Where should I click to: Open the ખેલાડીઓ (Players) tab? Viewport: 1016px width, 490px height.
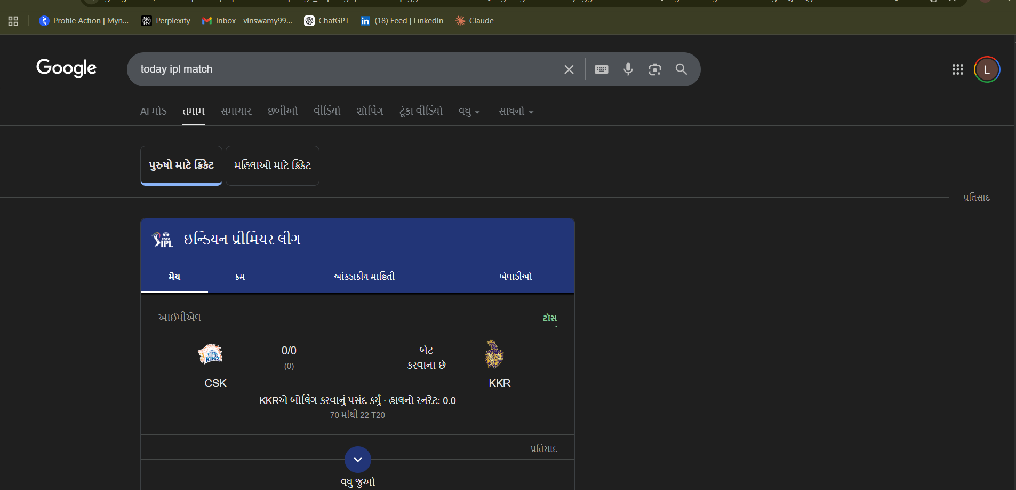click(x=516, y=276)
